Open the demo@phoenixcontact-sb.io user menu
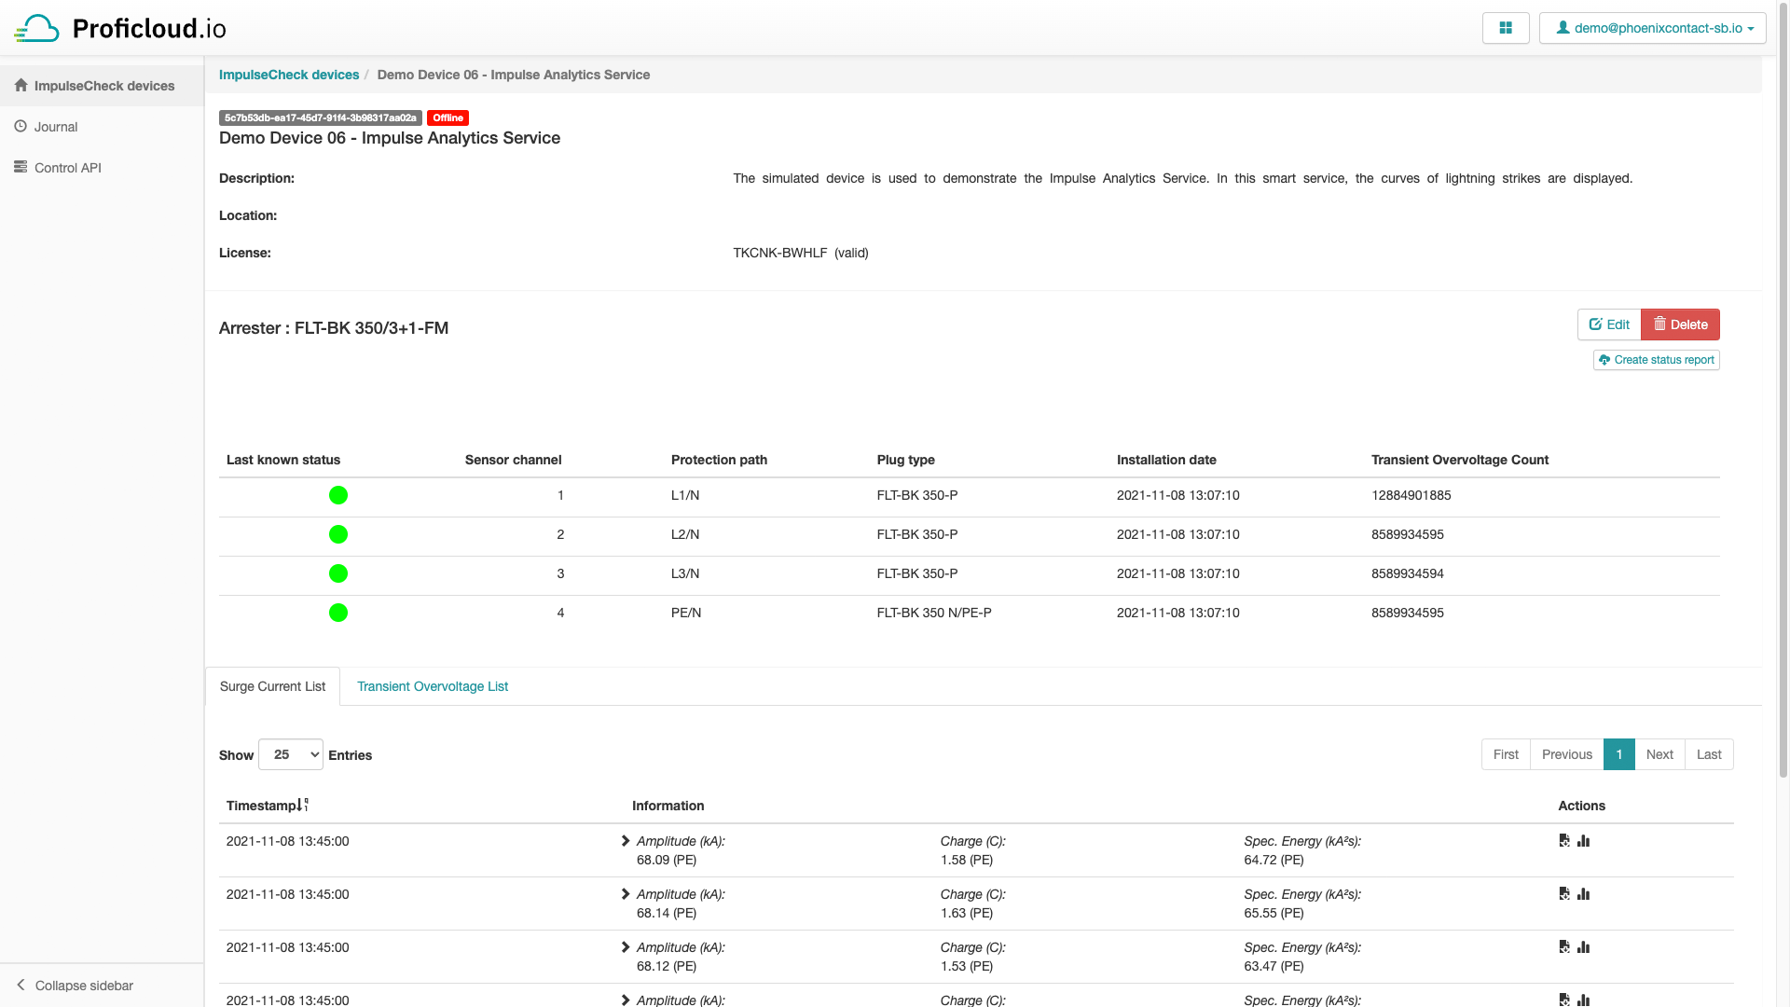The width and height of the screenshot is (1790, 1007). click(x=1653, y=28)
